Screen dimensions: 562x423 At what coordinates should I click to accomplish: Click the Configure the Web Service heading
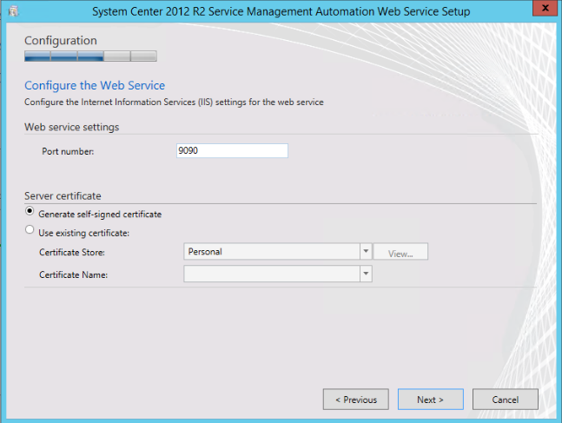coord(95,85)
